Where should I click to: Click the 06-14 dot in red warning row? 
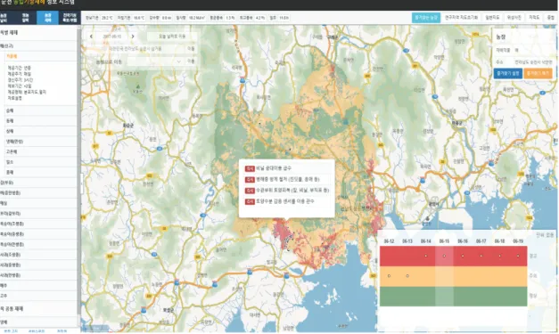[x=426, y=256]
